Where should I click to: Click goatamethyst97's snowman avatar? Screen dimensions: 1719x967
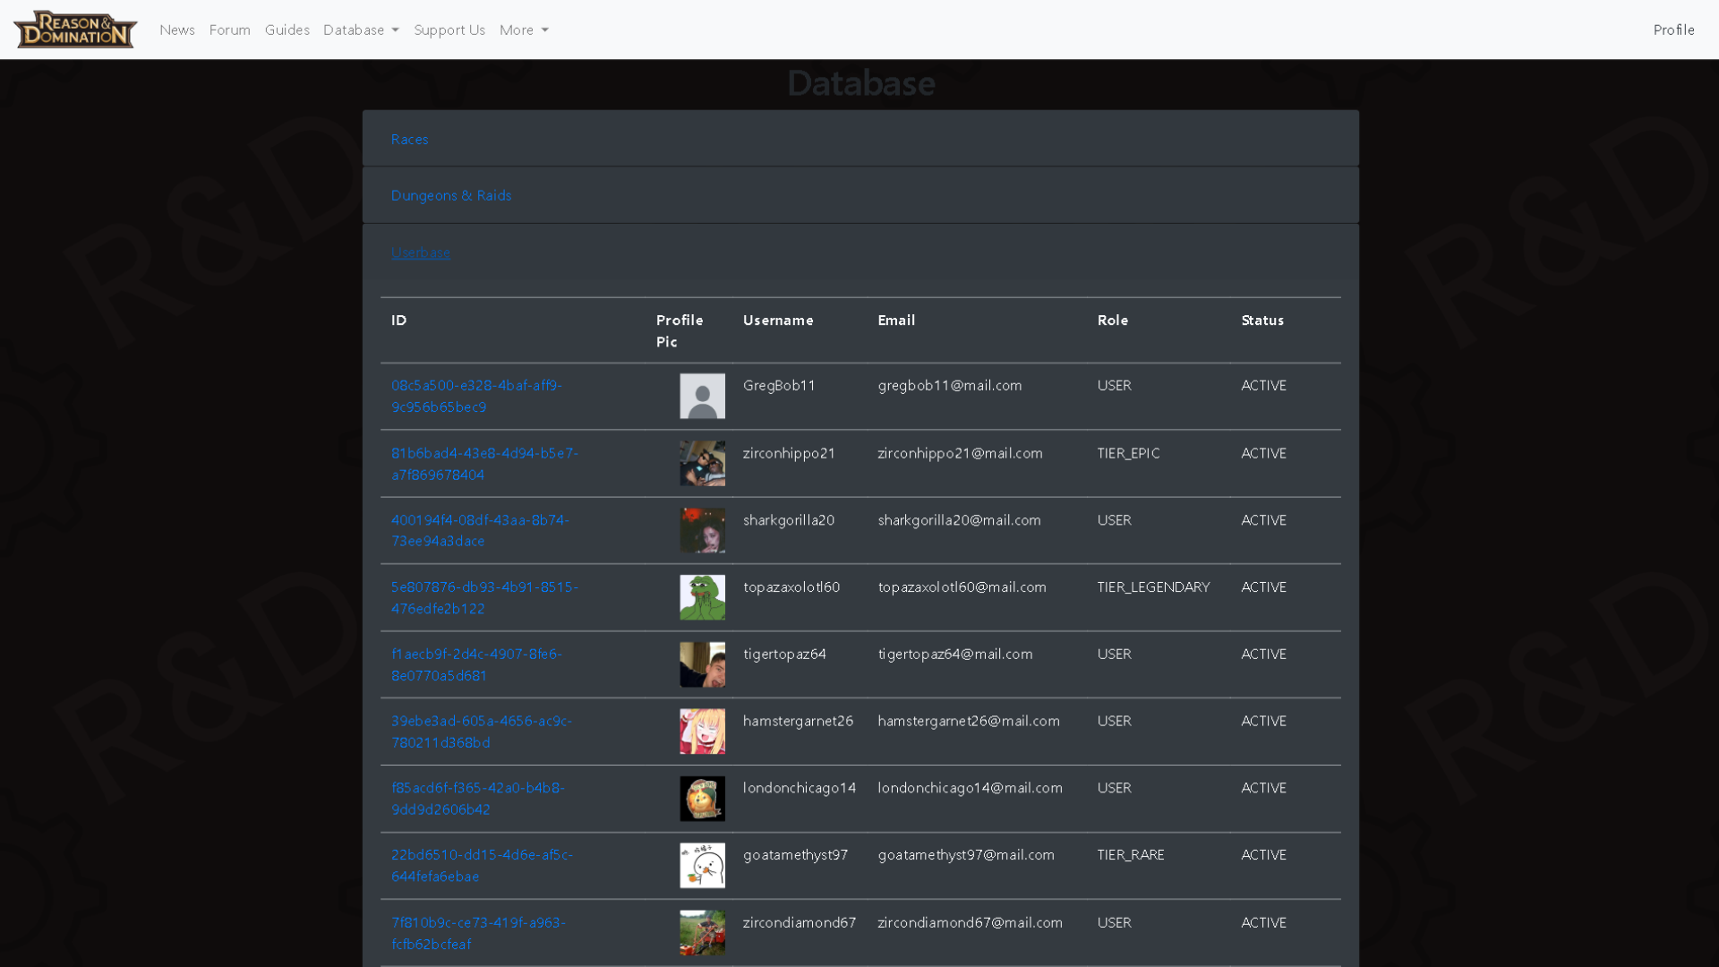pyautogui.click(x=702, y=865)
